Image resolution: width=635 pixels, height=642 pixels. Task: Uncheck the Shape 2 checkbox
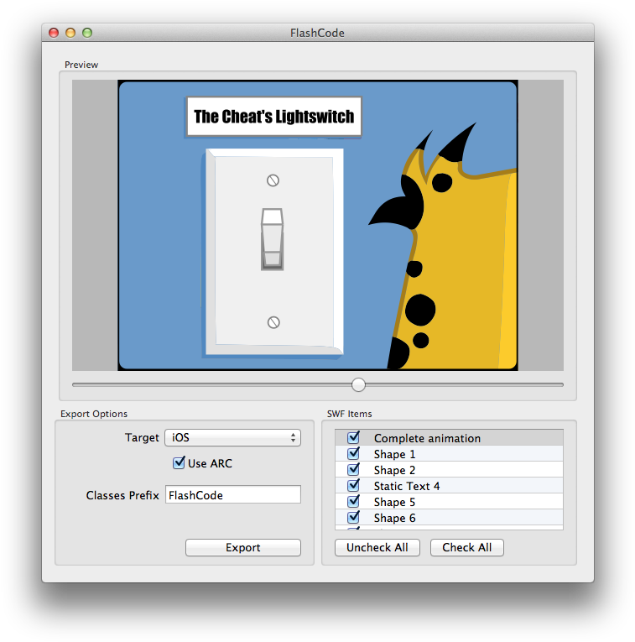pyautogui.click(x=353, y=470)
